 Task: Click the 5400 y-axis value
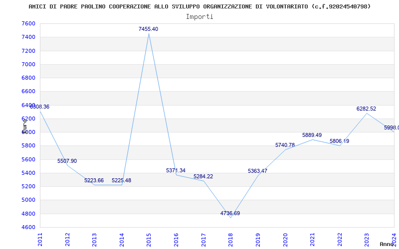[28, 173]
